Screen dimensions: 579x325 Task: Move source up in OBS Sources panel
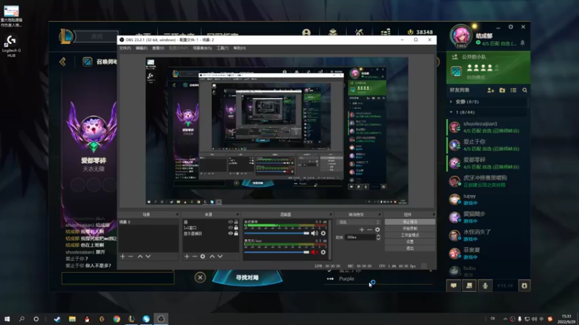point(212,256)
